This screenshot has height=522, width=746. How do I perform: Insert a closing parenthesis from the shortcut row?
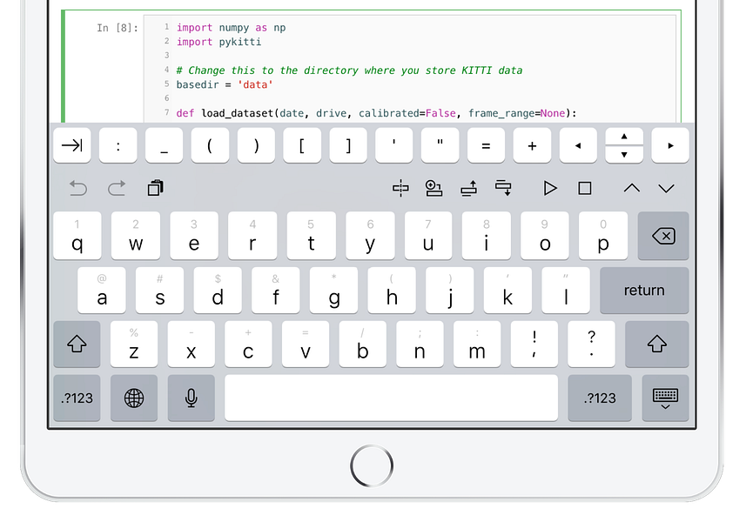(256, 145)
